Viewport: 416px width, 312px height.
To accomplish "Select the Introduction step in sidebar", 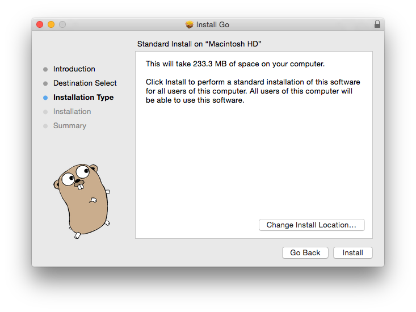I will tap(74, 69).
